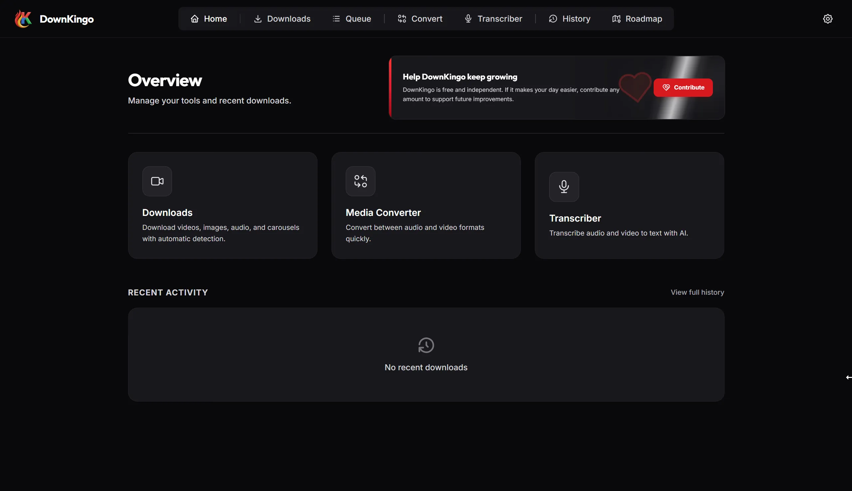
Task: Open the Roadmap tab
Action: coord(637,19)
